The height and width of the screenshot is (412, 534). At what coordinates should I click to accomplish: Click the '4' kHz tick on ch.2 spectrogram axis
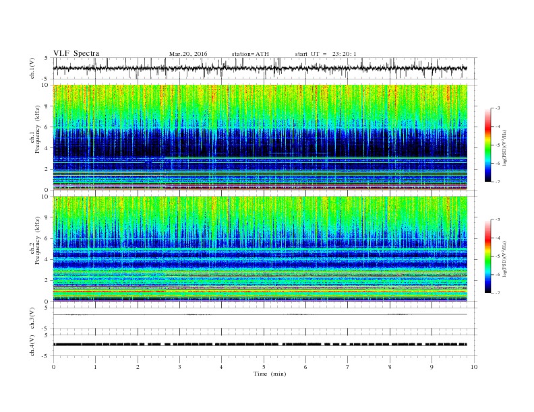point(47,259)
